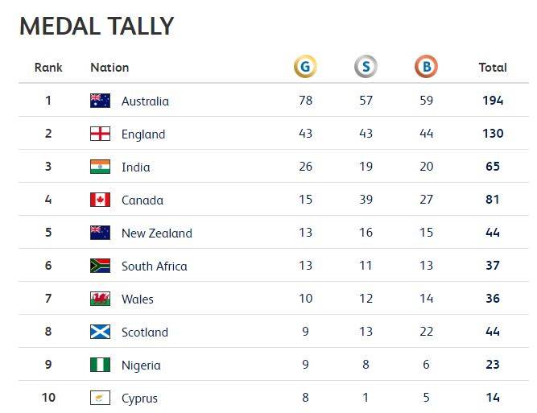This screenshot has height=413, width=537.
Task: Click the Canada flag icon
Action: tap(101, 200)
